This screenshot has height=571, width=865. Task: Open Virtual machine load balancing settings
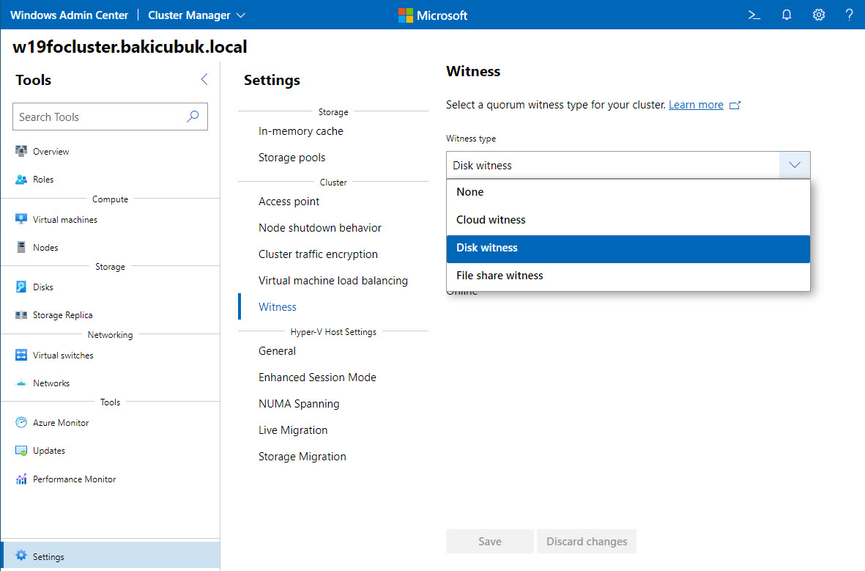pyautogui.click(x=333, y=281)
